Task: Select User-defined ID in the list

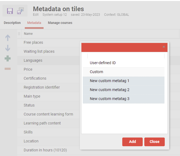Action: pyautogui.click(x=103, y=63)
